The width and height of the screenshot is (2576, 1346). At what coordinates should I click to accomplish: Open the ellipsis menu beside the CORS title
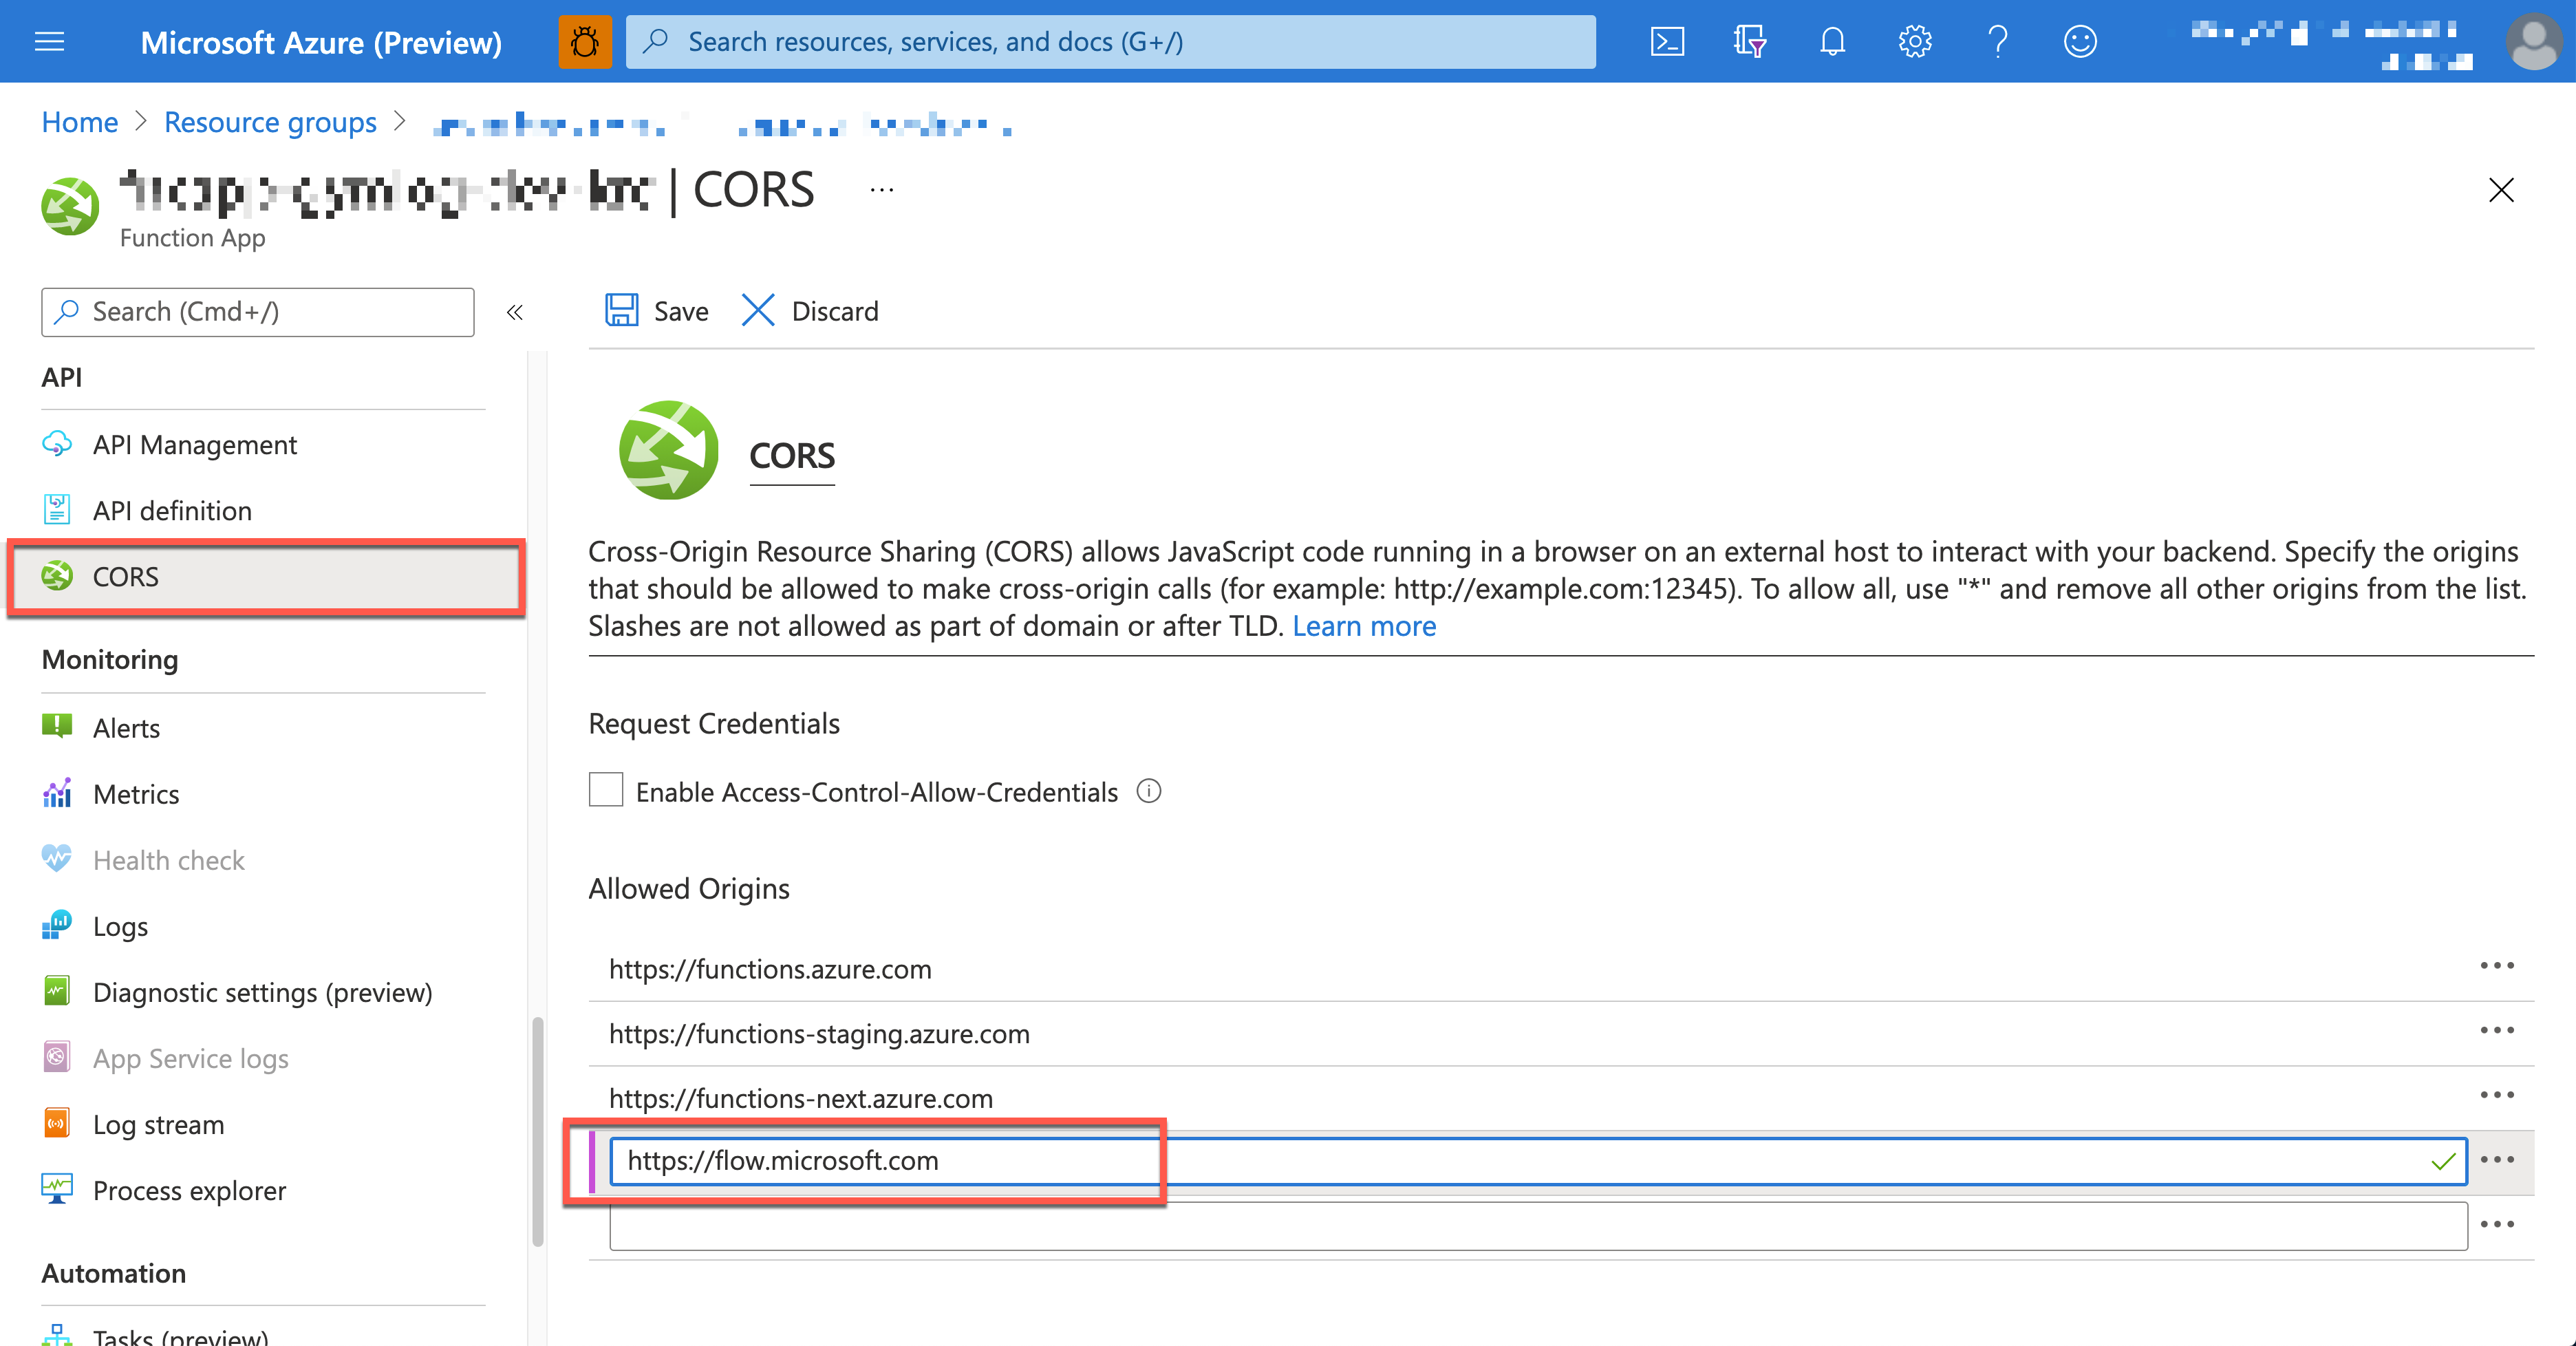point(881,190)
